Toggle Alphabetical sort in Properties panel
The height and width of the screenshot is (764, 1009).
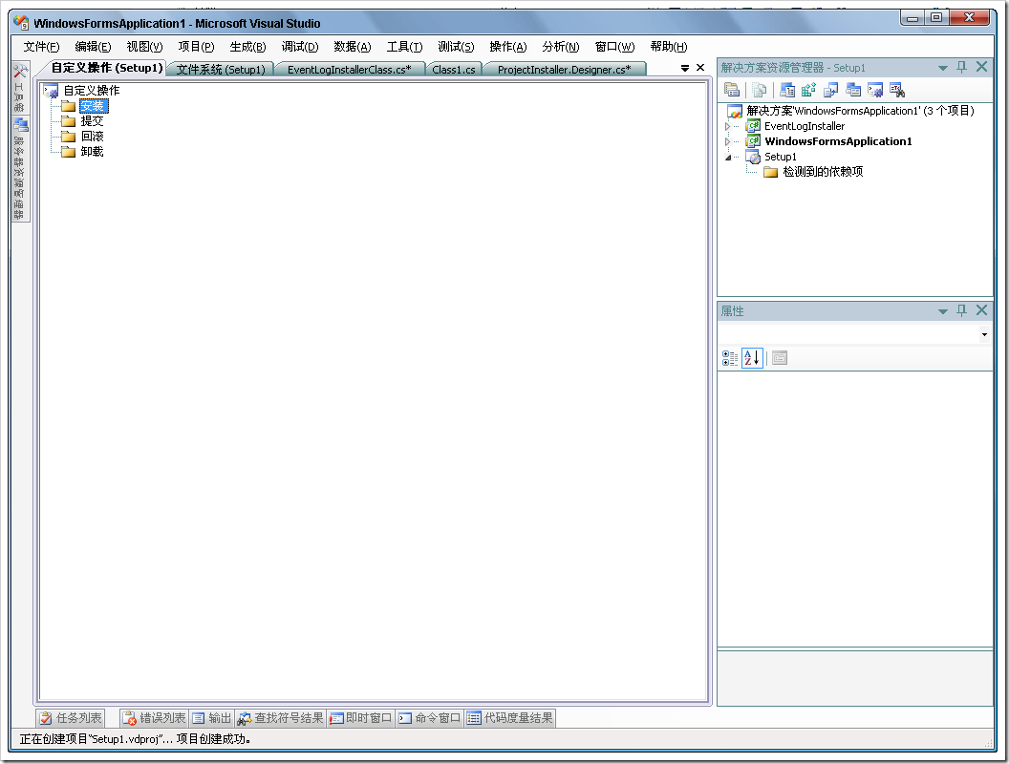coord(752,358)
